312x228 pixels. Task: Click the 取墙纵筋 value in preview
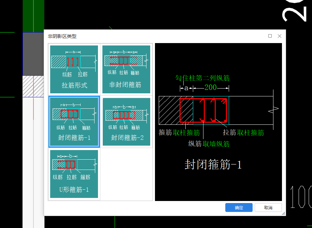pos(216,144)
